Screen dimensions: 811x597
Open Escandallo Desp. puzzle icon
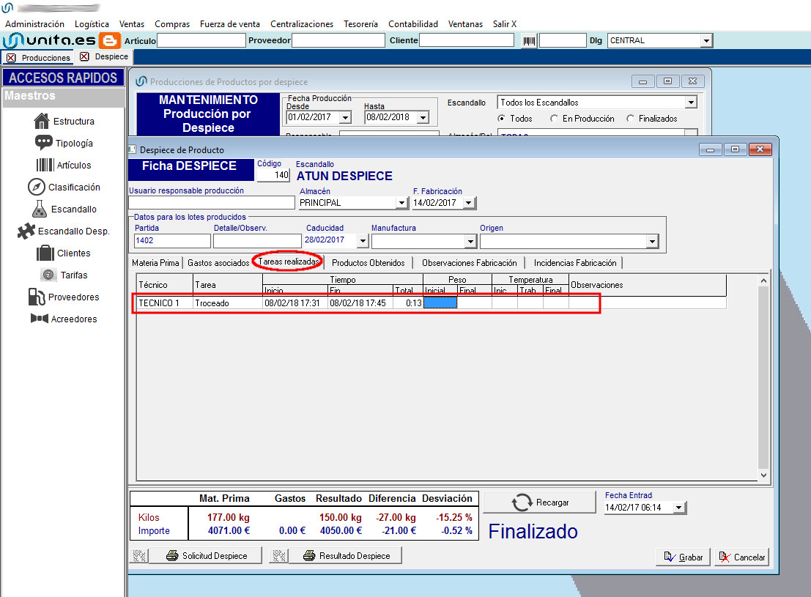26,231
